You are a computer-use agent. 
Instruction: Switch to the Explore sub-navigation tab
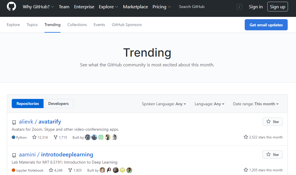(x=13, y=25)
